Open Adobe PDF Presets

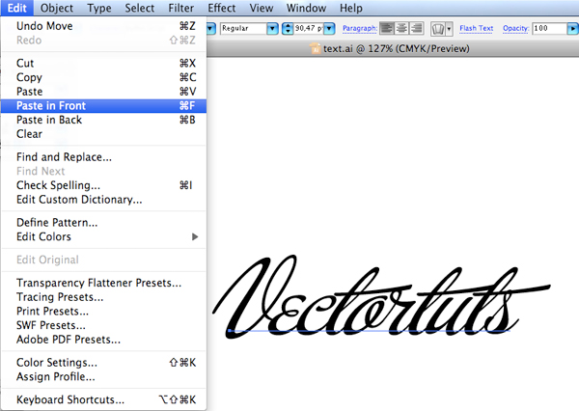[103, 340]
